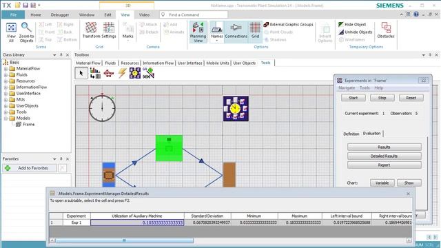
Task: Click horizontal scrollbar in DetailedResults table
Action: point(124,240)
